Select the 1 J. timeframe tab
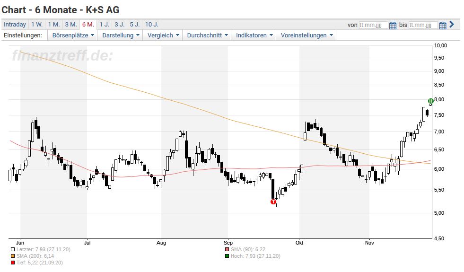Viewport: 464px width, 272px height. (x=104, y=25)
